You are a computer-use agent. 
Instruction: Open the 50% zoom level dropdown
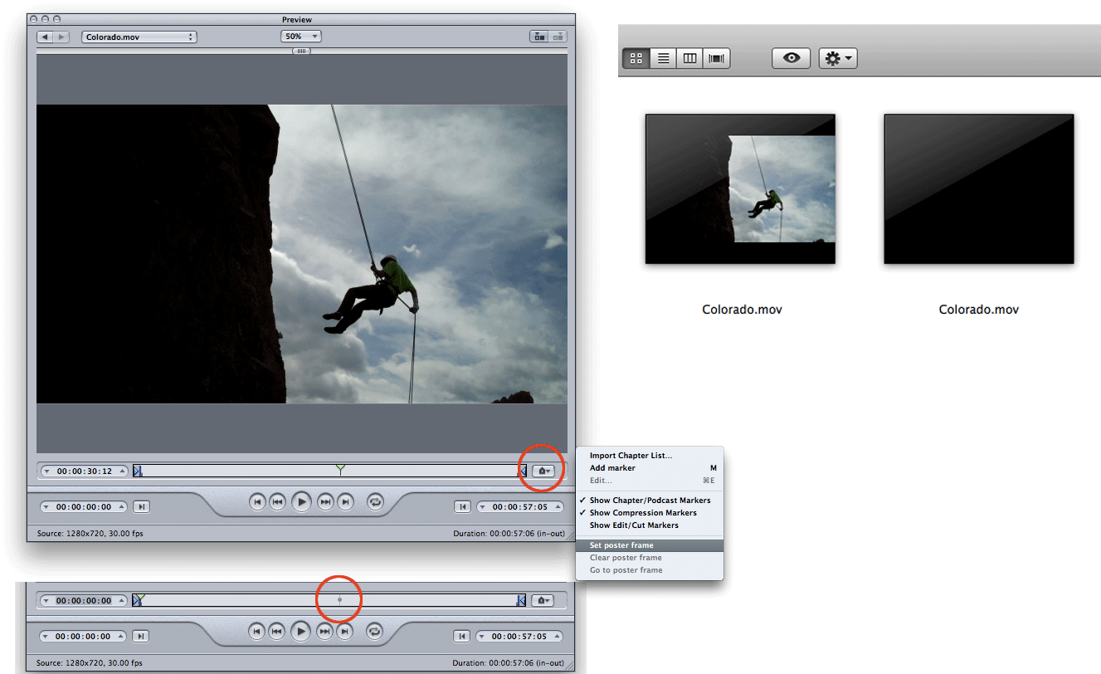tap(300, 36)
